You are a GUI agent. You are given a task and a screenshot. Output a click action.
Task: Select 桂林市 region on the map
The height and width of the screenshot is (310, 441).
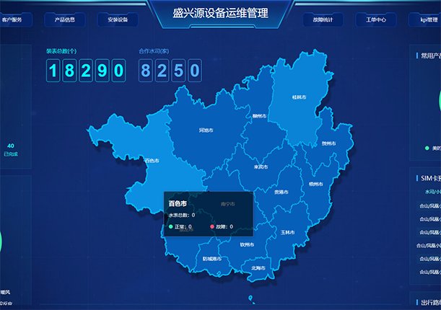tap(299, 97)
